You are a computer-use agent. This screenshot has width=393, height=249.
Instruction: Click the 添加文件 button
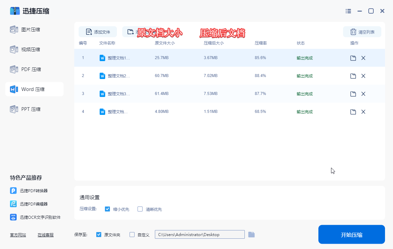[98, 32]
